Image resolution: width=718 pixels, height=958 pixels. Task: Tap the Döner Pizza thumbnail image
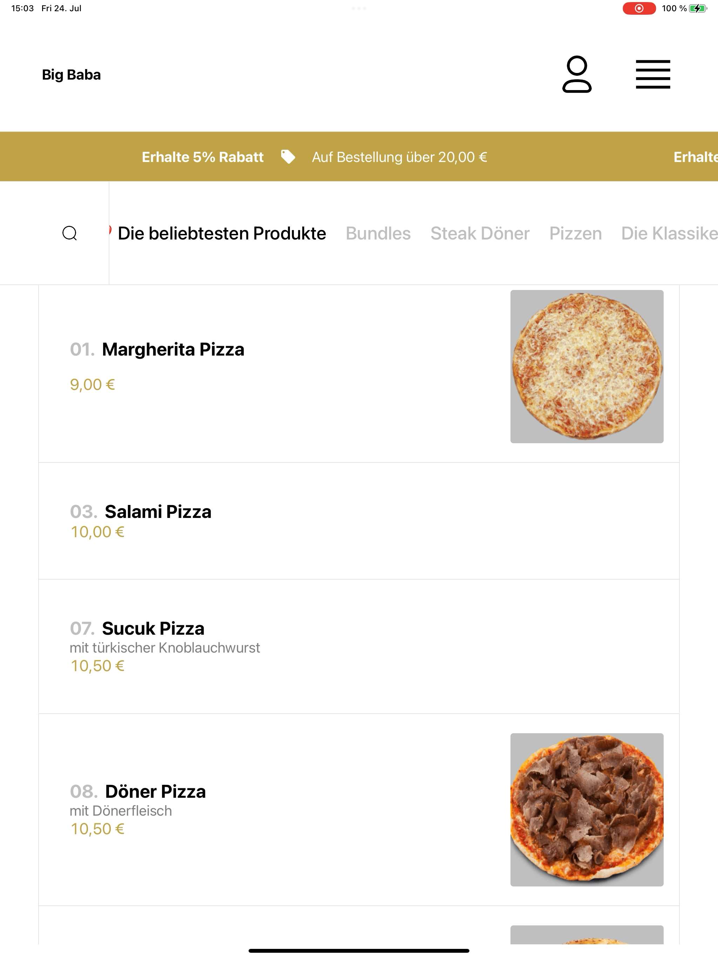click(x=587, y=809)
